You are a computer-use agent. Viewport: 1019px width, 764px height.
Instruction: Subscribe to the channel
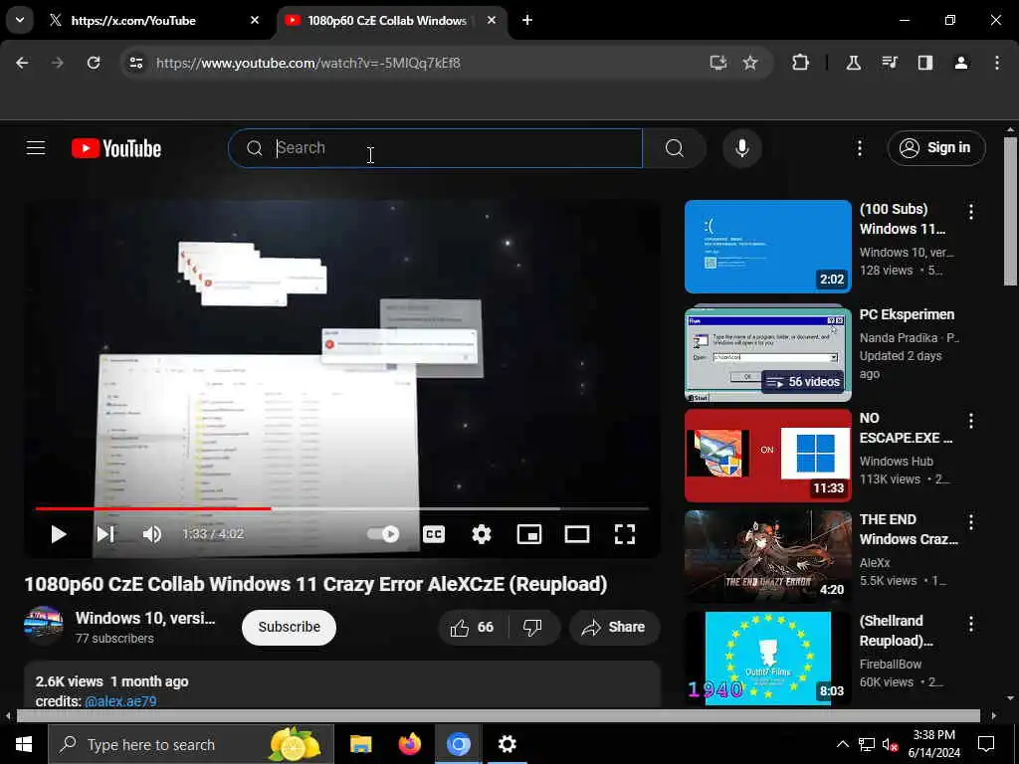290,627
